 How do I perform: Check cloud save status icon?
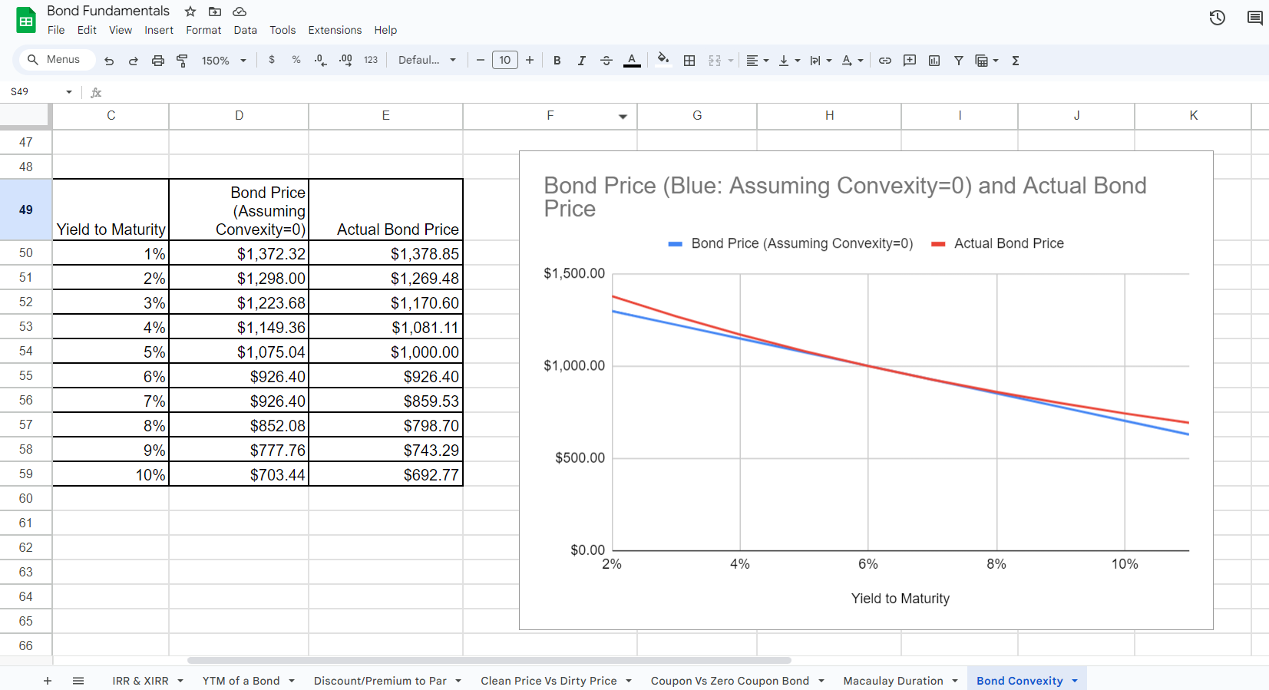point(240,12)
